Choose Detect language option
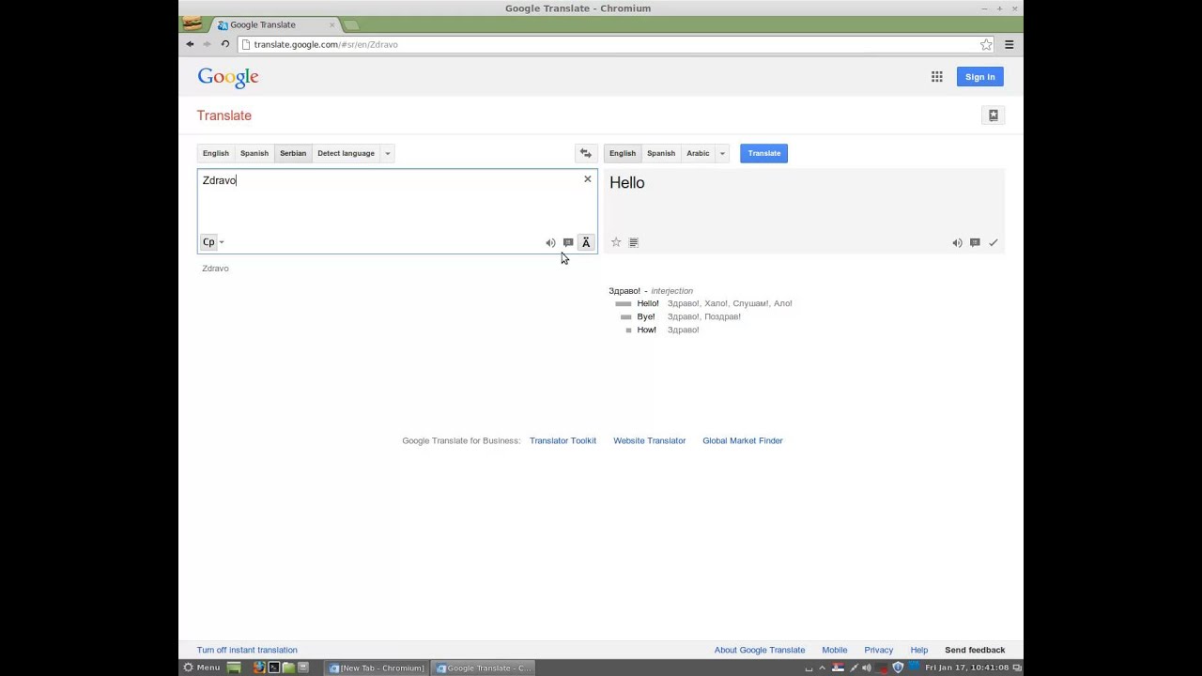 click(346, 153)
